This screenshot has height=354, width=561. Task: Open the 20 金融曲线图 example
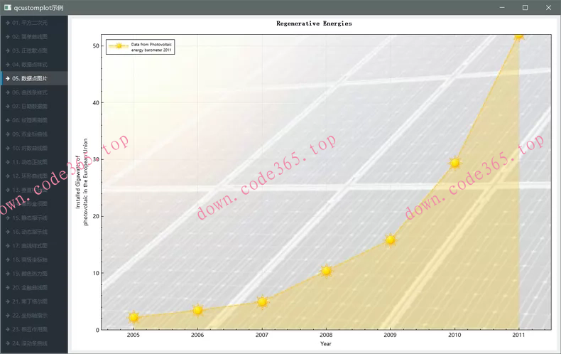34,287
